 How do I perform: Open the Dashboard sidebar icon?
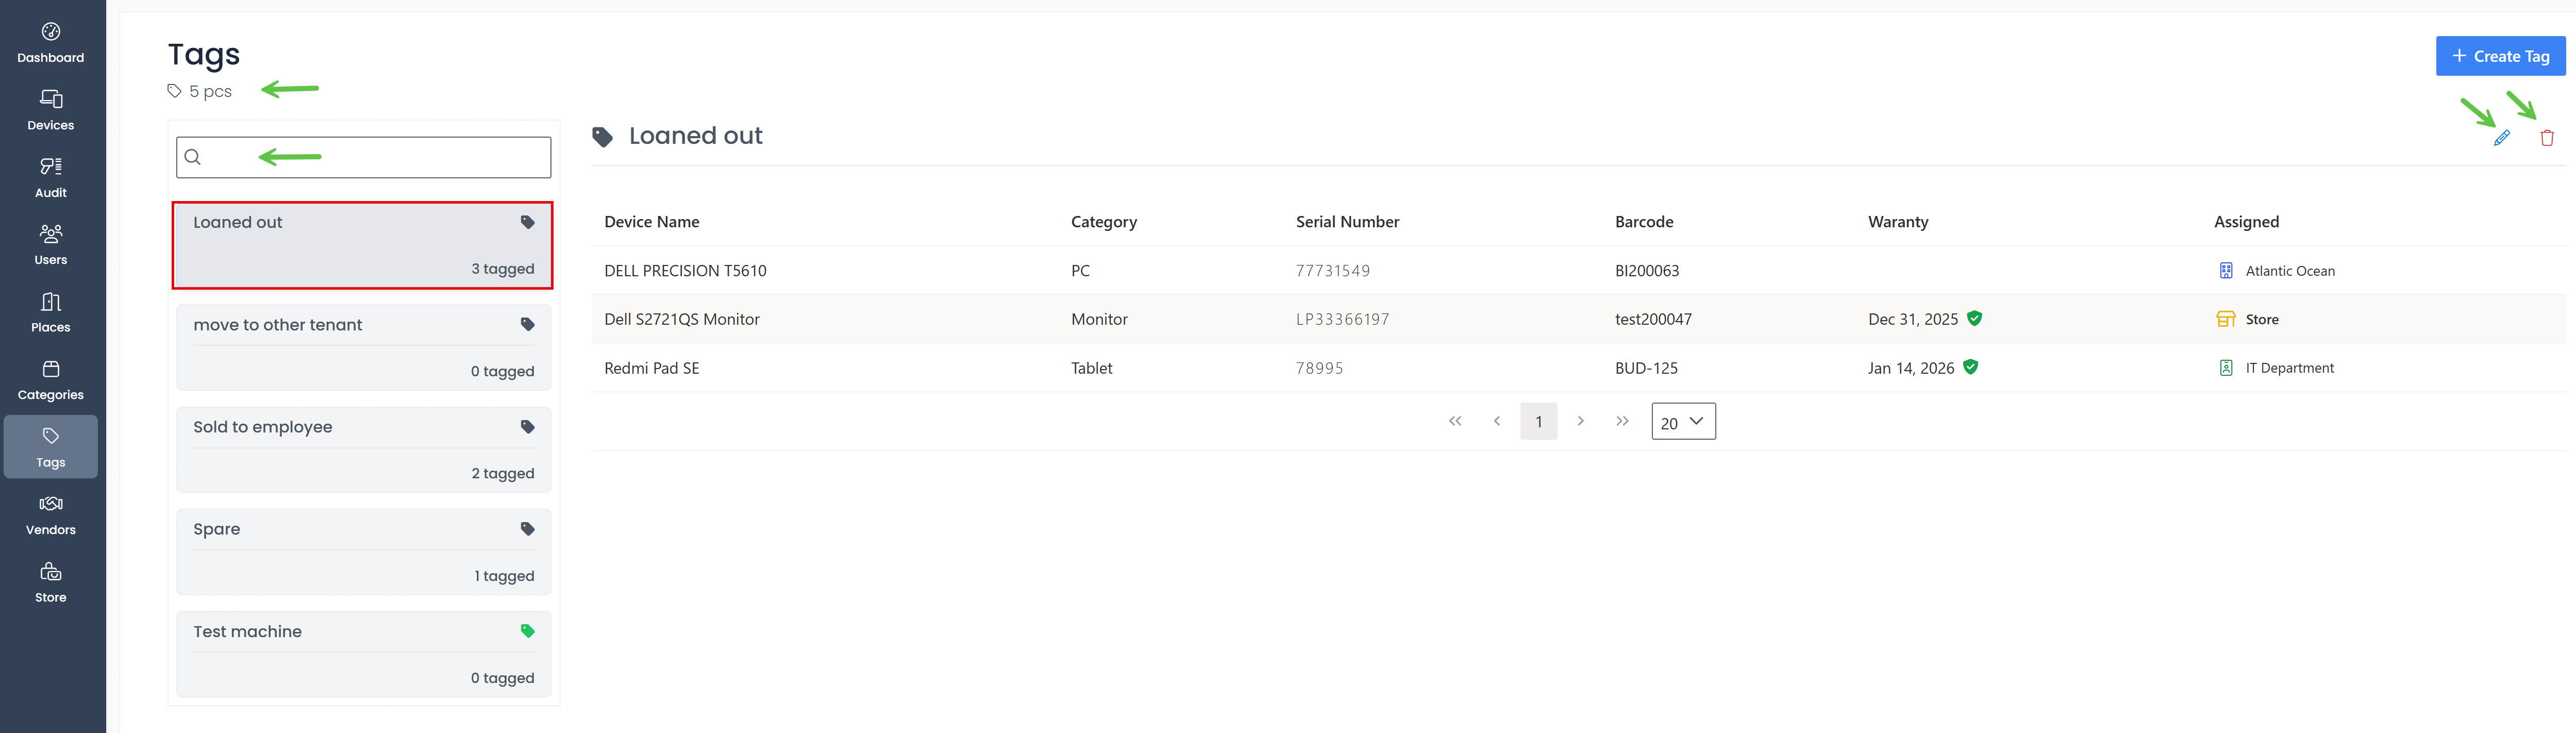[51, 32]
